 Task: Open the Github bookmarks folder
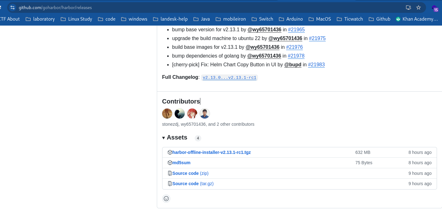pos(379,19)
